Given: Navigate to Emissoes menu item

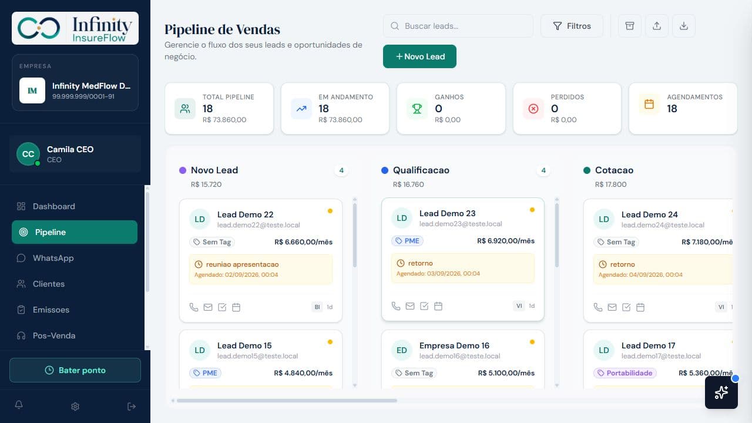Looking at the screenshot, I should (75, 310).
